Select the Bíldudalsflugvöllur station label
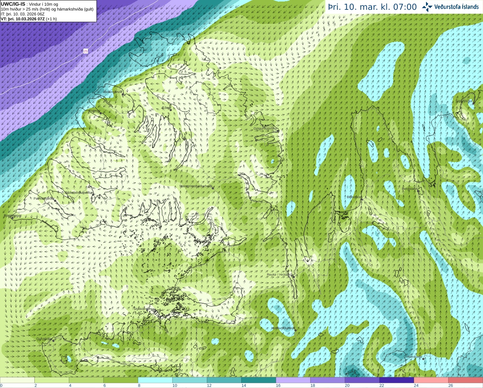The width and height of the screenshot is (483, 388). click(78, 192)
